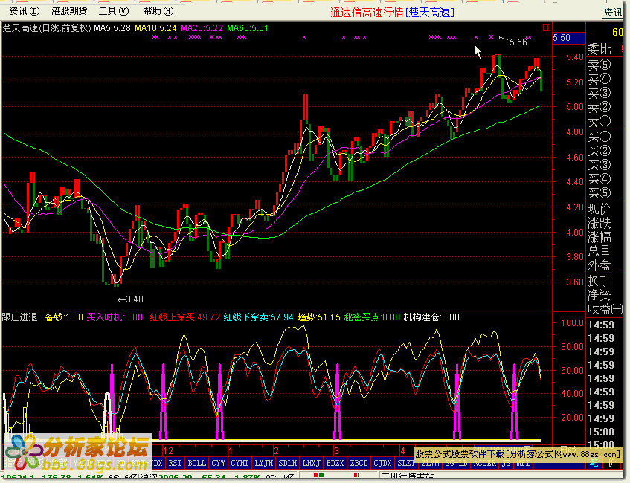Open the 工具(V) menu
This screenshot has width=630, height=483.
tap(114, 11)
